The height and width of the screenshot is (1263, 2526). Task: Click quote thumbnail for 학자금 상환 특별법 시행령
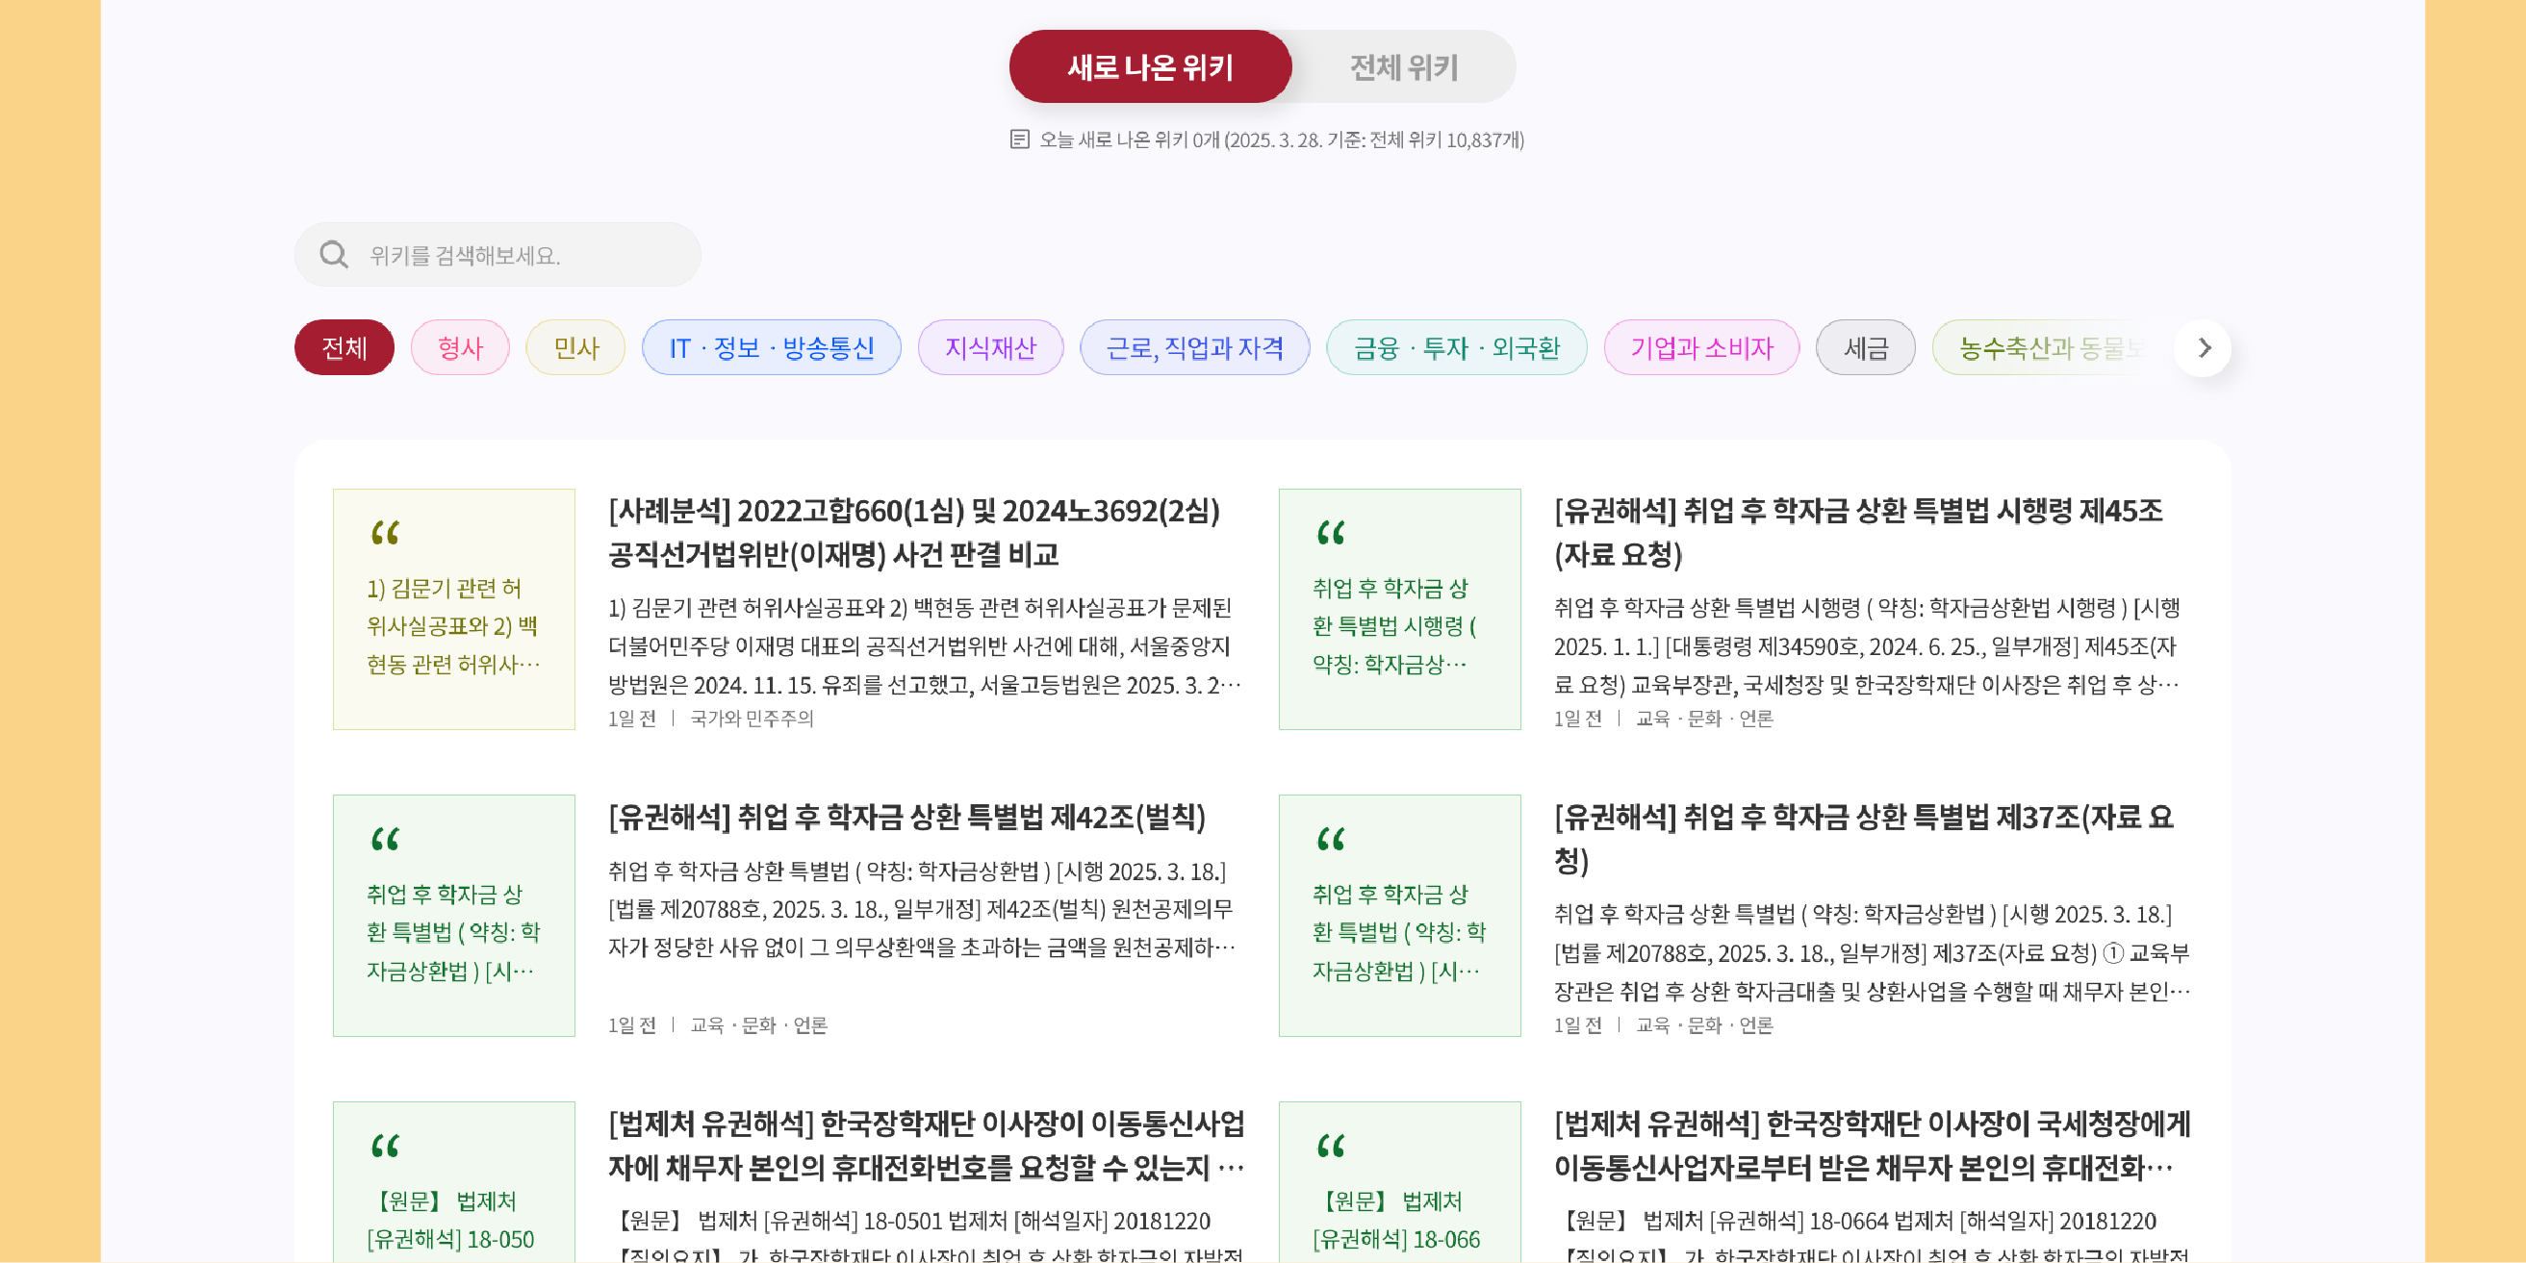[1399, 609]
